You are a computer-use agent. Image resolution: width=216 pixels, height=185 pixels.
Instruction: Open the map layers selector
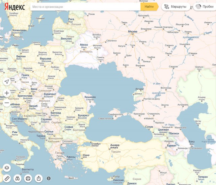[x=7, y=168]
